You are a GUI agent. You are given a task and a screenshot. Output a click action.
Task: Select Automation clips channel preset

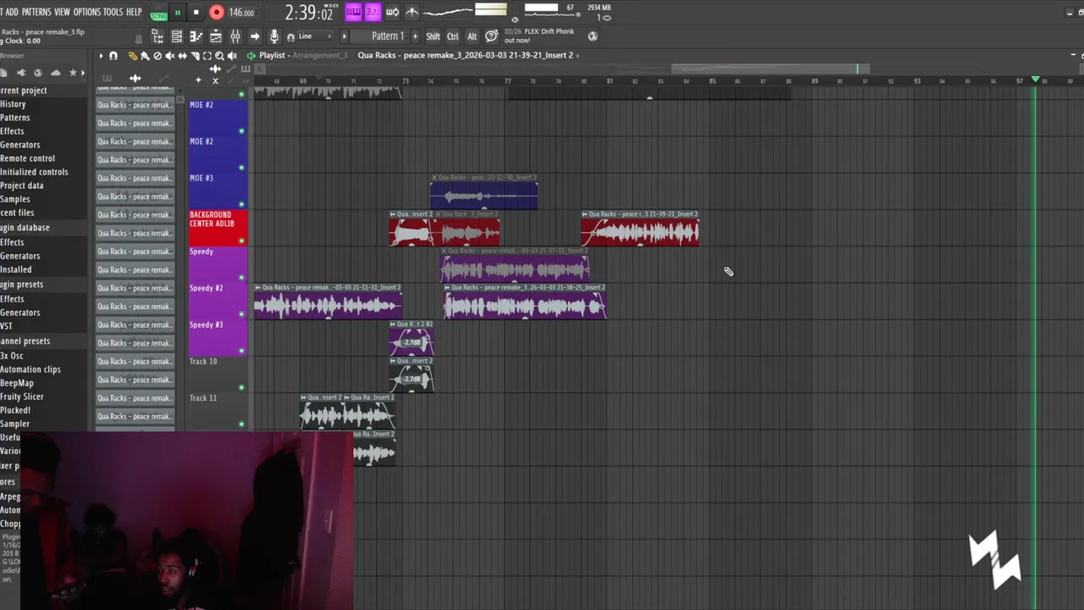tap(30, 369)
